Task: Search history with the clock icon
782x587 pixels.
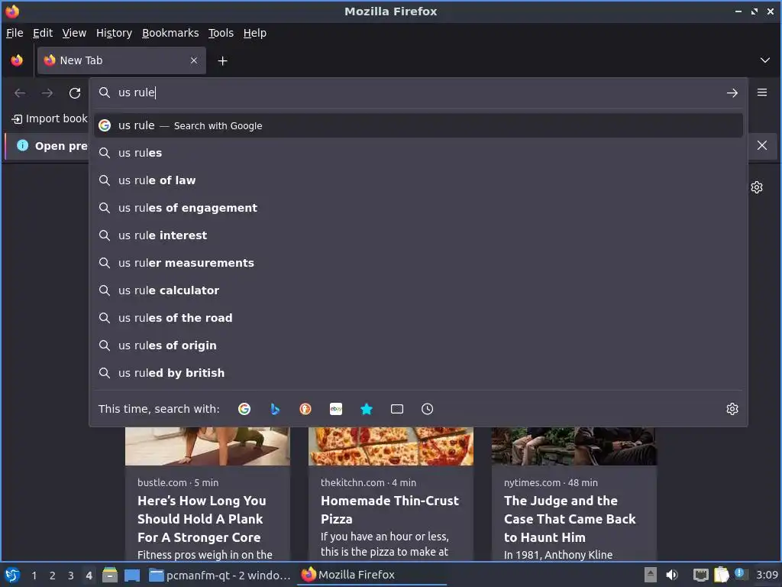Action: tap(428, 409)
